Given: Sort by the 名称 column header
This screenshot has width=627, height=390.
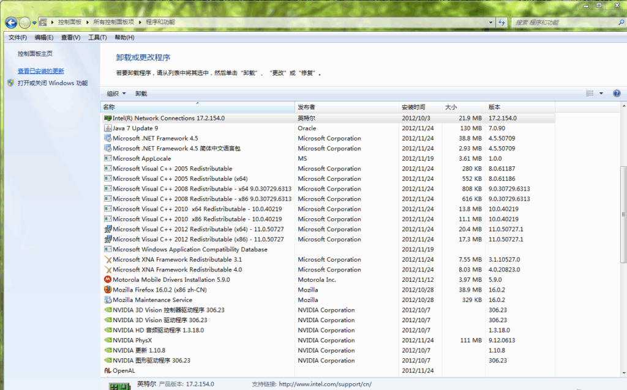Looking at the screenshot, I should 198,107.
